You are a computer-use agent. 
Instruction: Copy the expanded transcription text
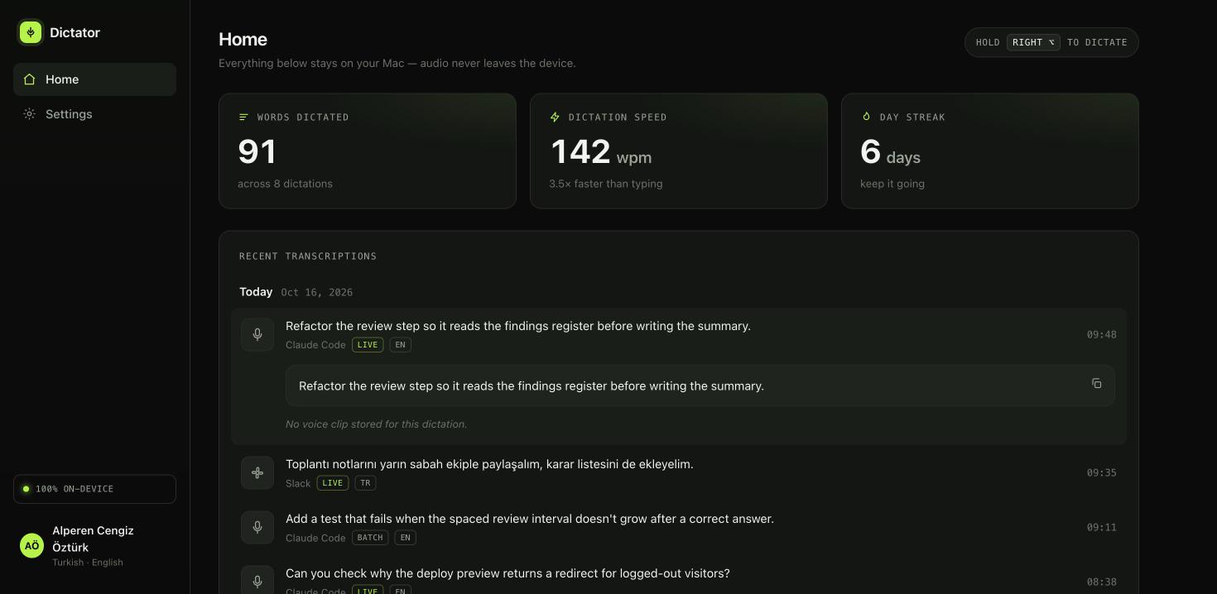[1096, 383]
